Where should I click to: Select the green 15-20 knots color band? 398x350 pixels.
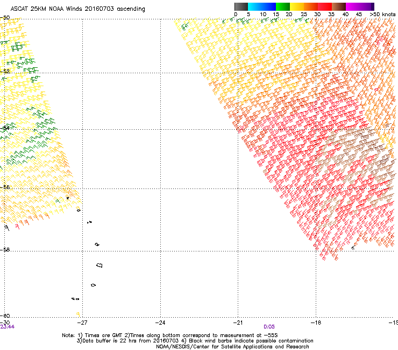pos(283,6)
